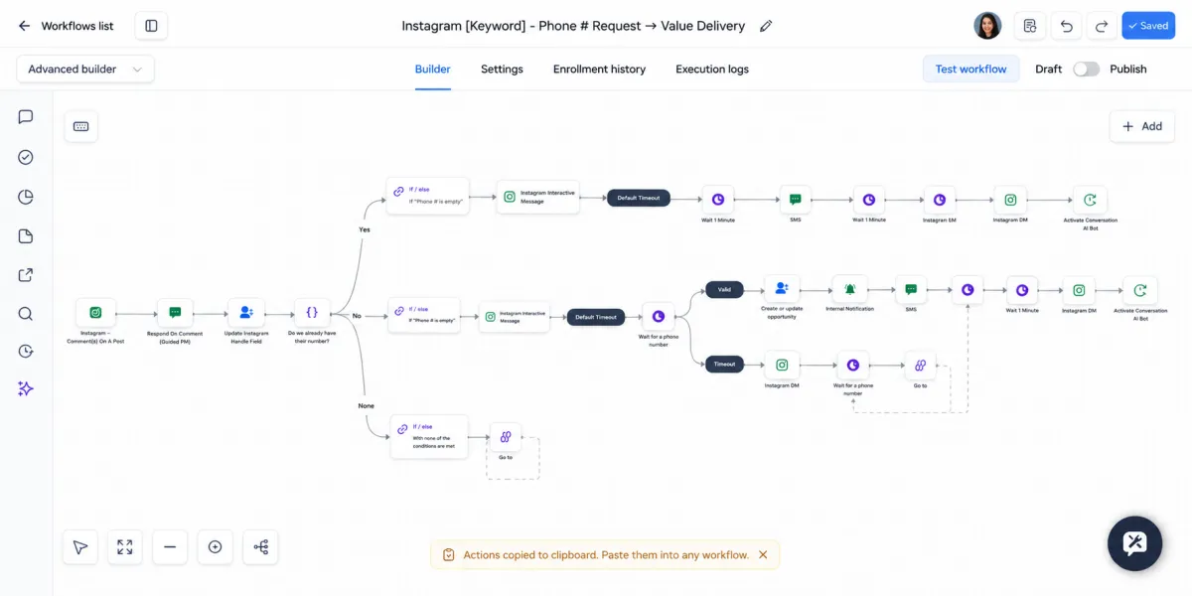Dismiss the clipboard notification
The image size is (1192, 596).
coord(763,554)
